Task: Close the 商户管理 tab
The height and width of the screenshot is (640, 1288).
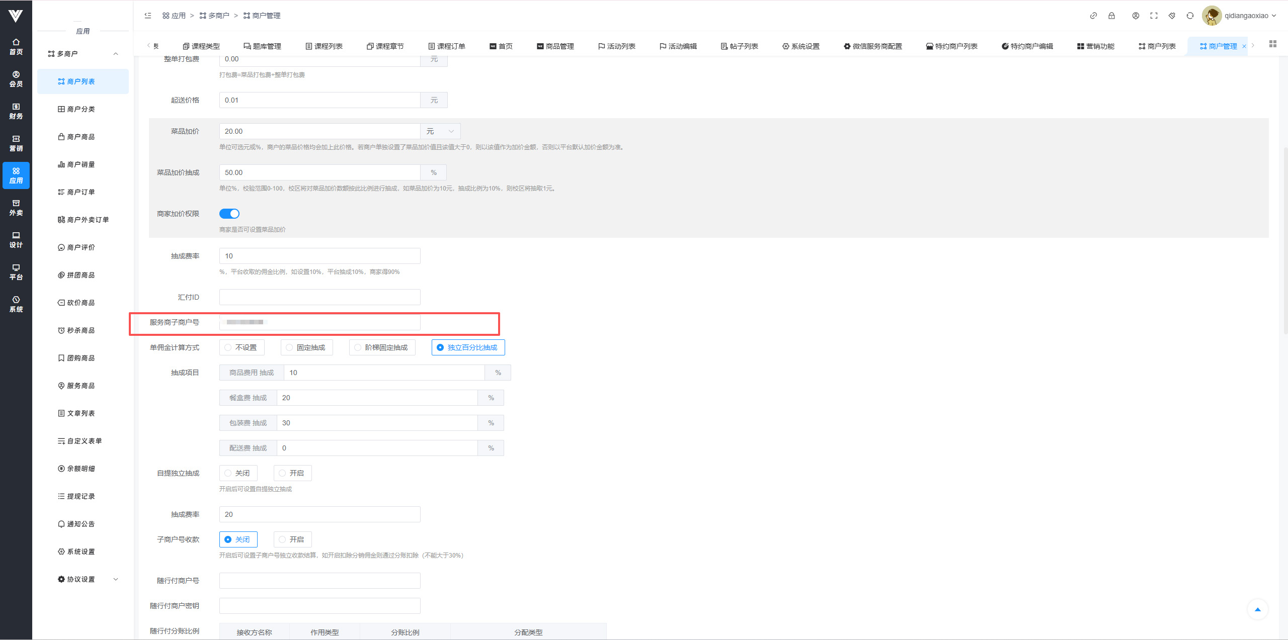Action: [x=1244, y=46]
